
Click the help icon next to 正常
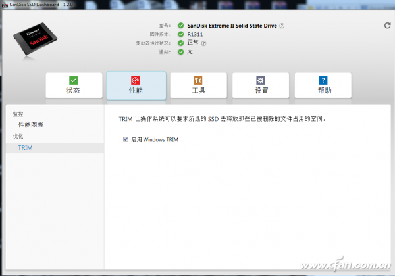[203, 43]
